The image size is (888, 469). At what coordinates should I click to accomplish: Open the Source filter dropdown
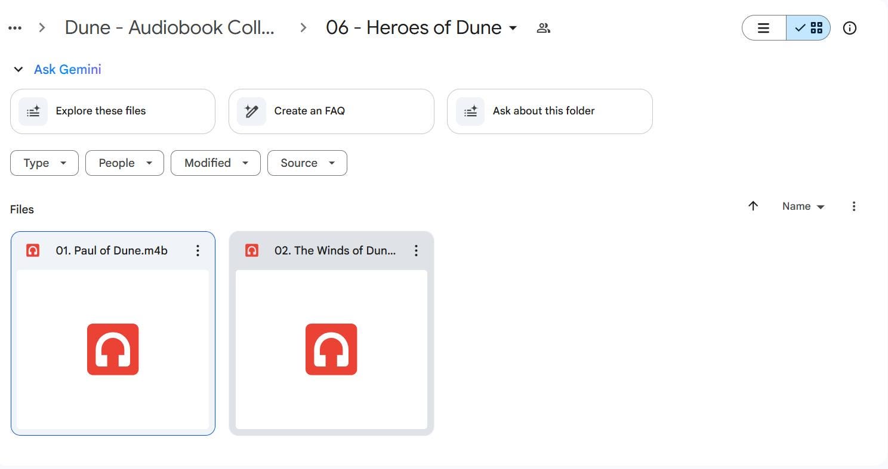(x=307, y=163)
